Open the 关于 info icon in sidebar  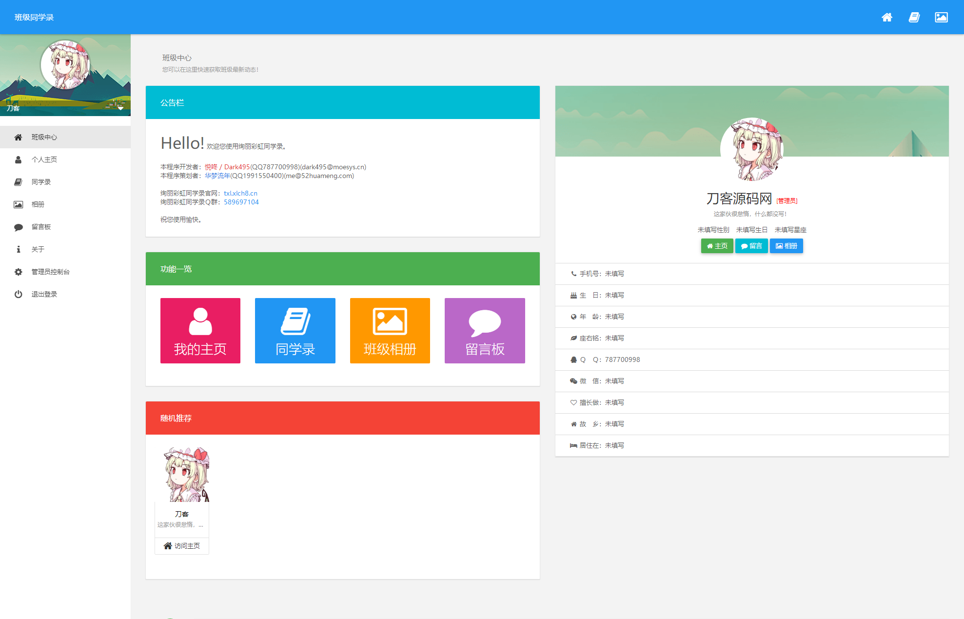[19, 249]
